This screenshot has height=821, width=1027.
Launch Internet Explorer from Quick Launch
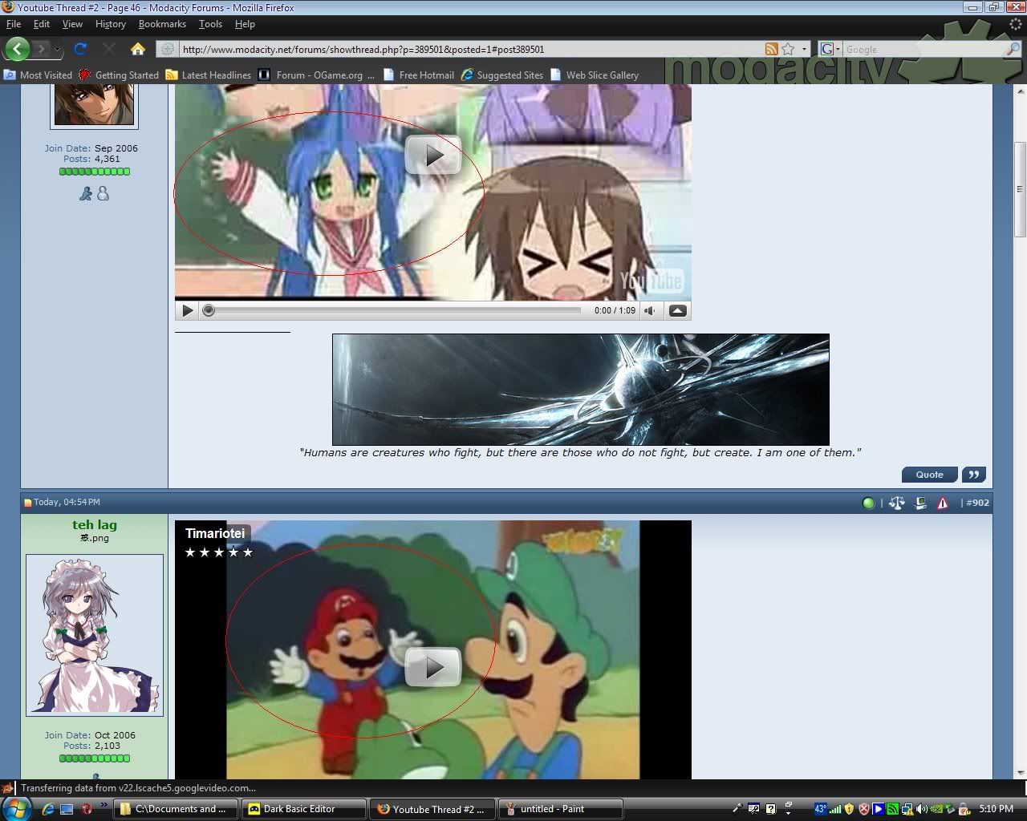pos(47,809)
